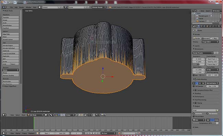Toggle the Anti-Aliasing checkbox
This screenshot has height=136, width=223.
point(196,79)
